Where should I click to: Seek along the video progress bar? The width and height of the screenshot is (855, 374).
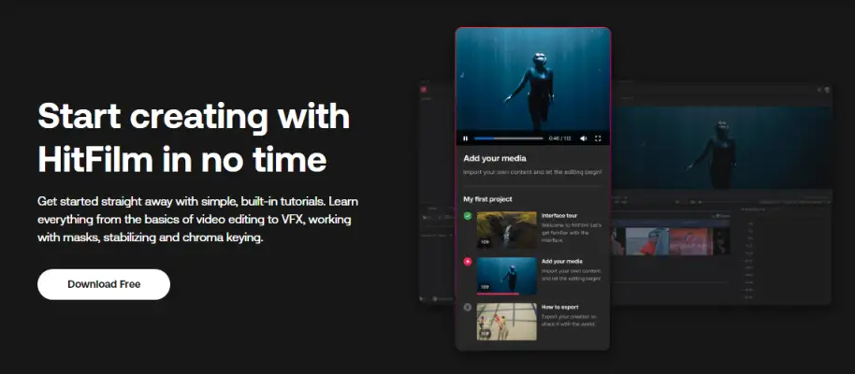click(508, 138)
